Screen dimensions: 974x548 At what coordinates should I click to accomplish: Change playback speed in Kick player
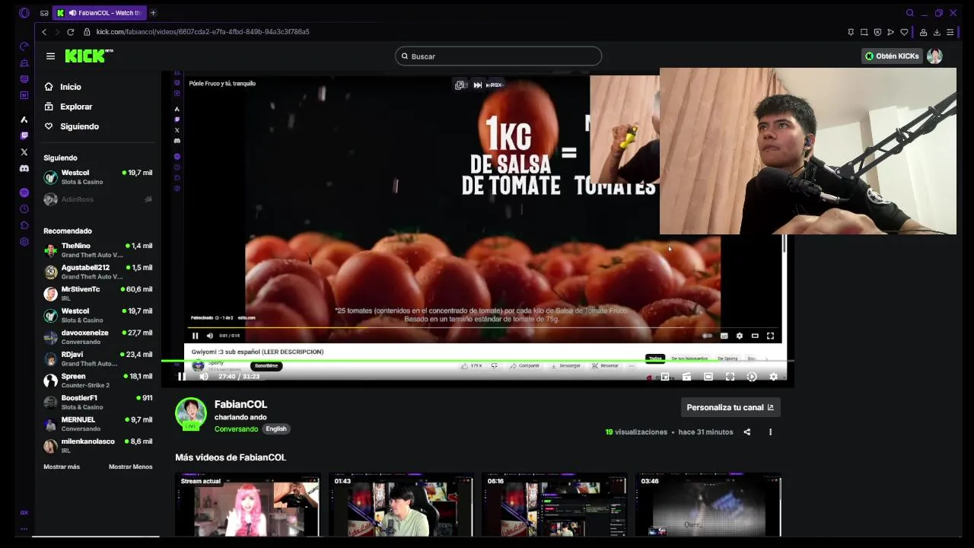[x=752, y=377]
